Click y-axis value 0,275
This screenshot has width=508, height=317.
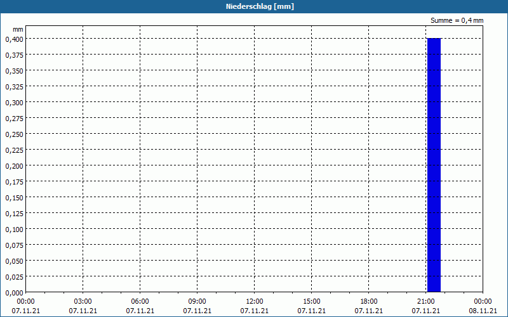14,119
